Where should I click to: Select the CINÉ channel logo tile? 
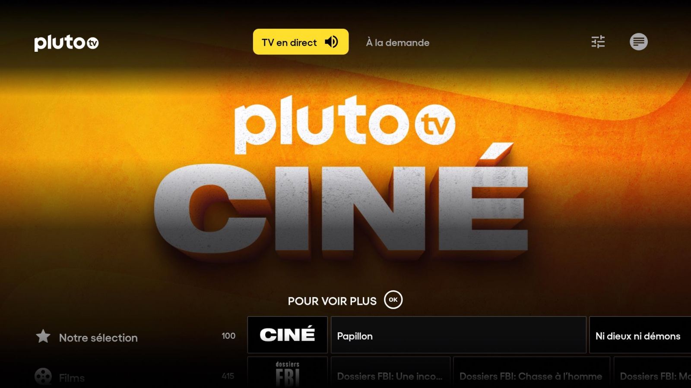tap(287, 335)
